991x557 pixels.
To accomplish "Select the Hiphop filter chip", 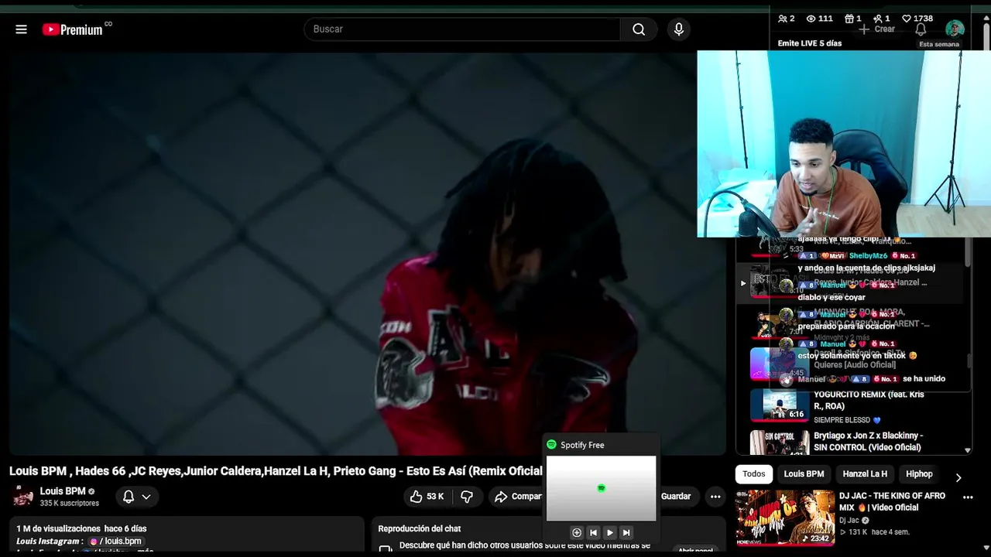I will point(919,474).
